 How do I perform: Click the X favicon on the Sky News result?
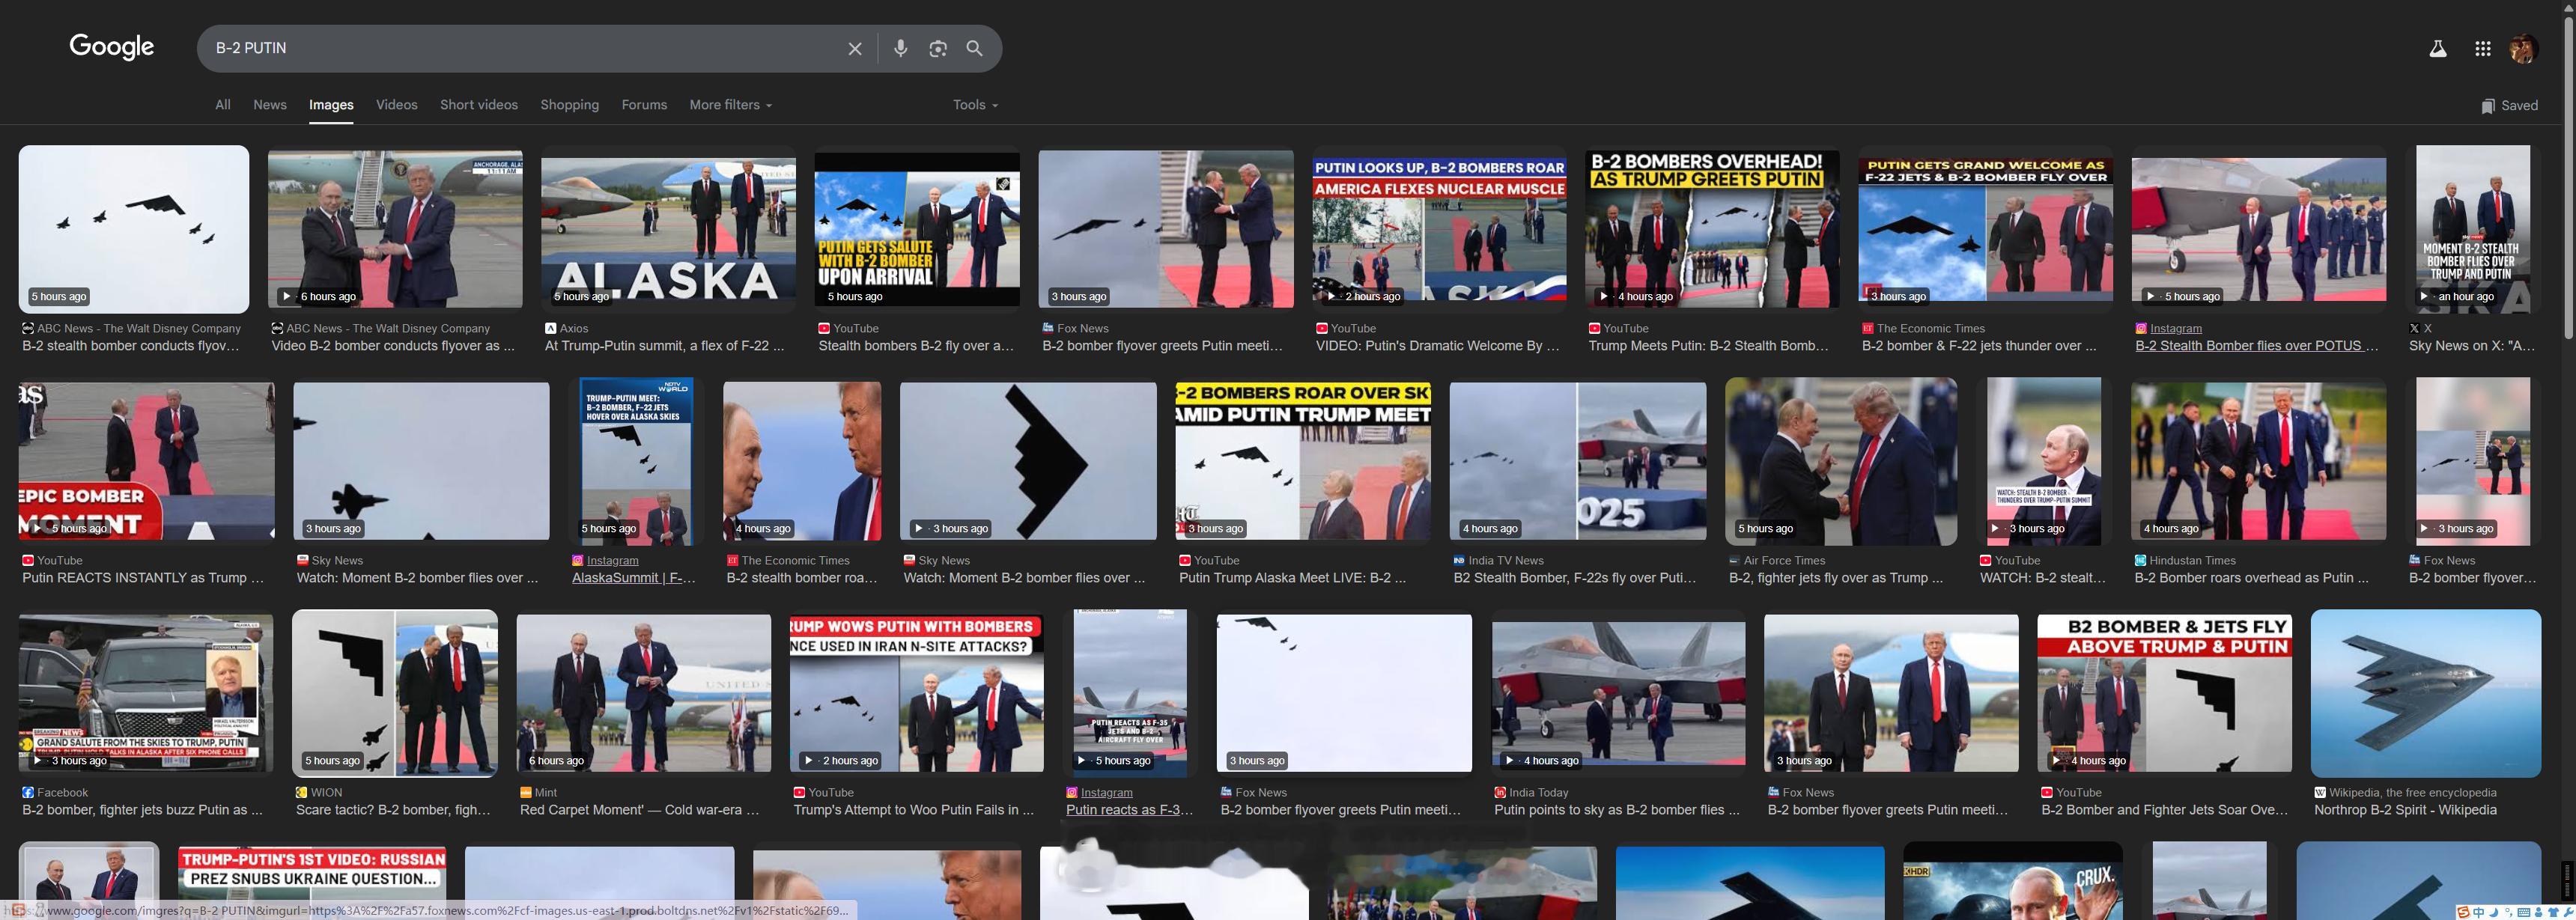click(x=2414, y=328)
